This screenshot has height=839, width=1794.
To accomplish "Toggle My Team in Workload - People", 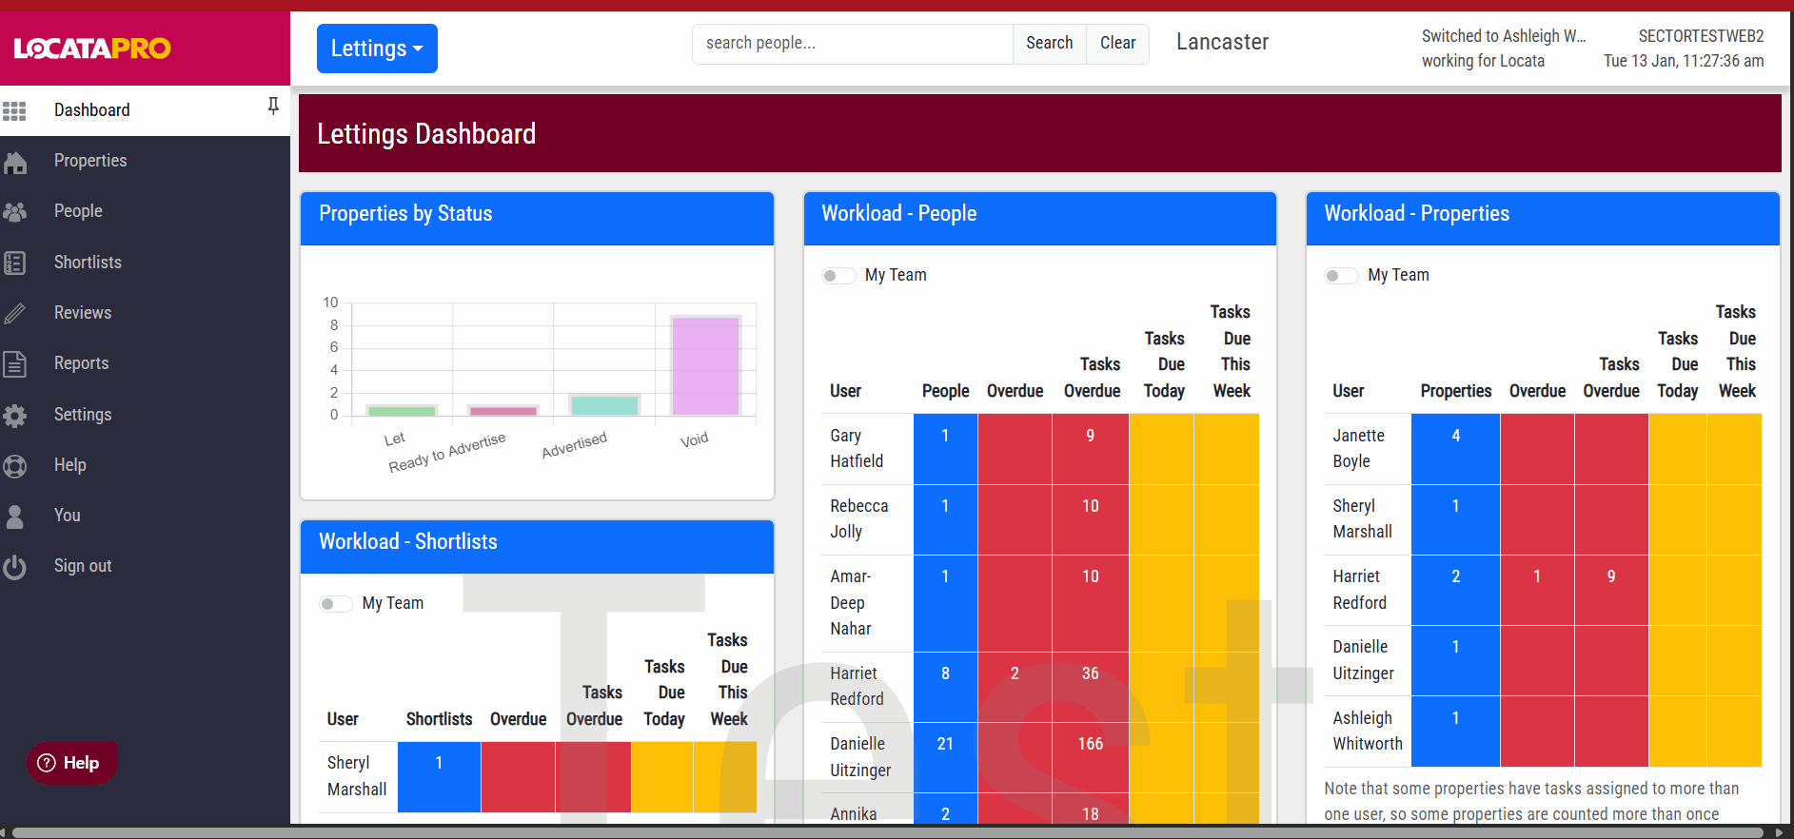I will point(838,276).
